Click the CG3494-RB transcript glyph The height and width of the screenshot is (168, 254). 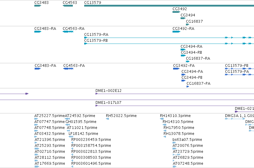[x=183, y=56]
